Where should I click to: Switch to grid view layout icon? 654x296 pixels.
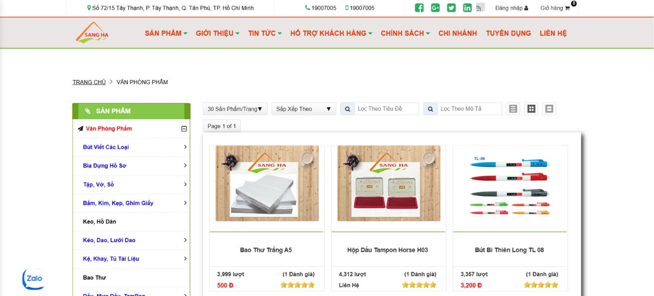click(x=531, y=109)
